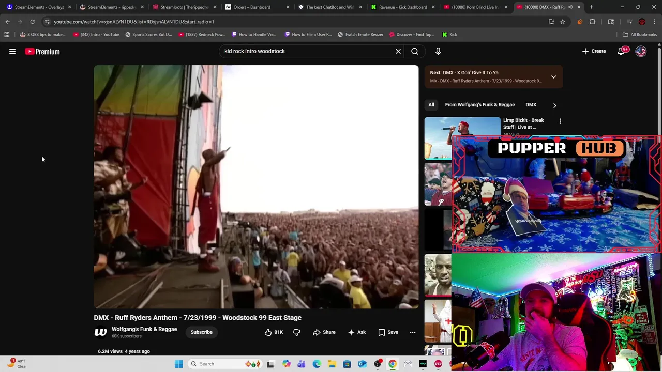
Task: Open the notifications bell
Action: point(622,51)
